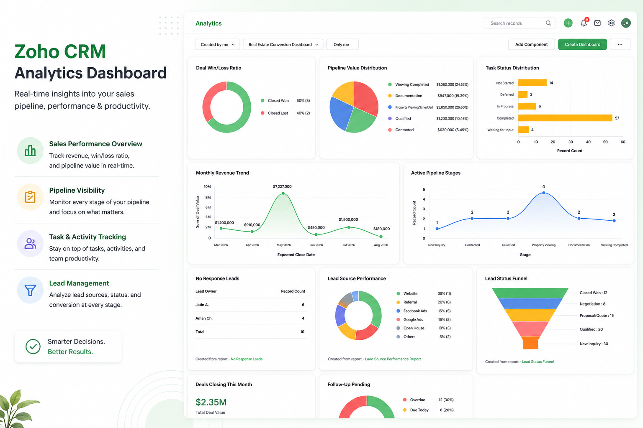Click the Facebook Ads legend dot
The width and height of the screenshot is (643, 428).
tap(398, 311)
